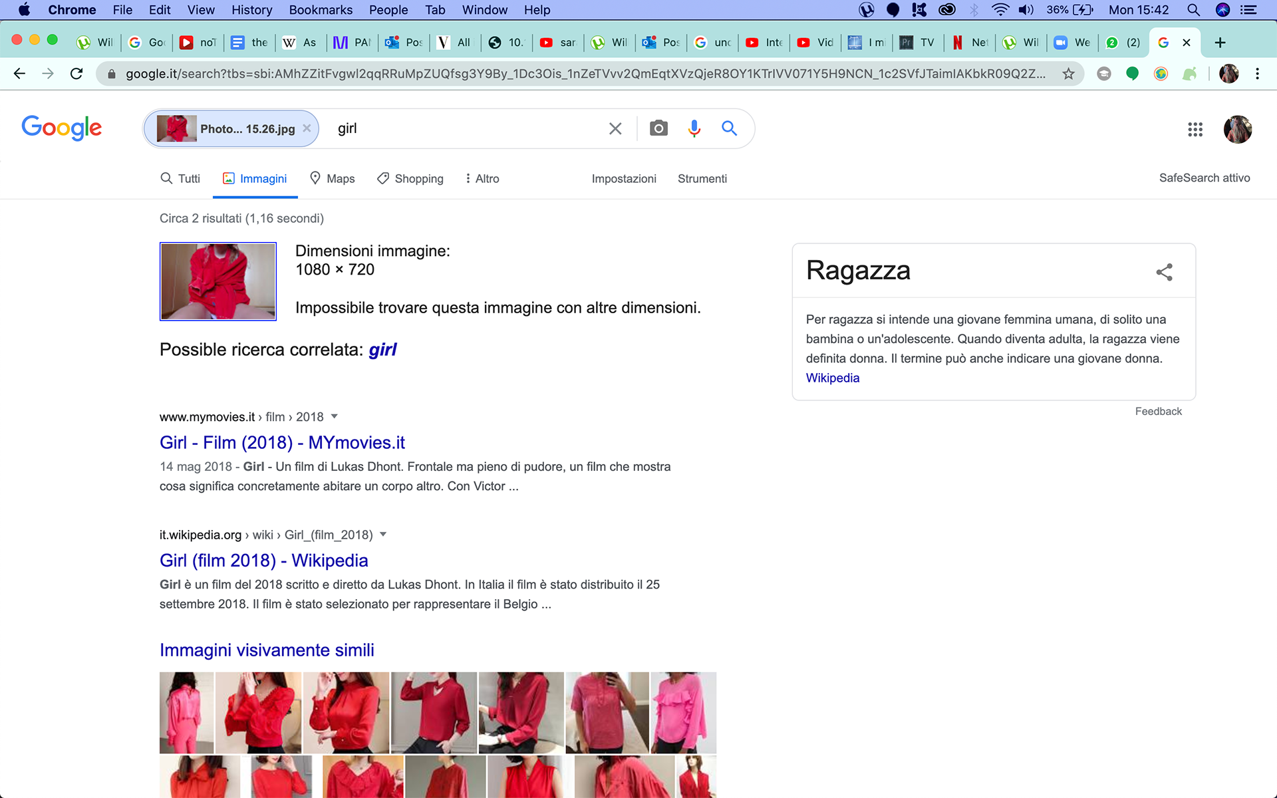Open the History menu in menu bar
The height and width of the screenshot is (798, 1277).
point(251,10)
